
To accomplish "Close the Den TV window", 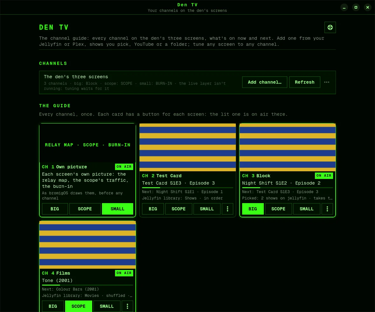I will coord(368,7).
